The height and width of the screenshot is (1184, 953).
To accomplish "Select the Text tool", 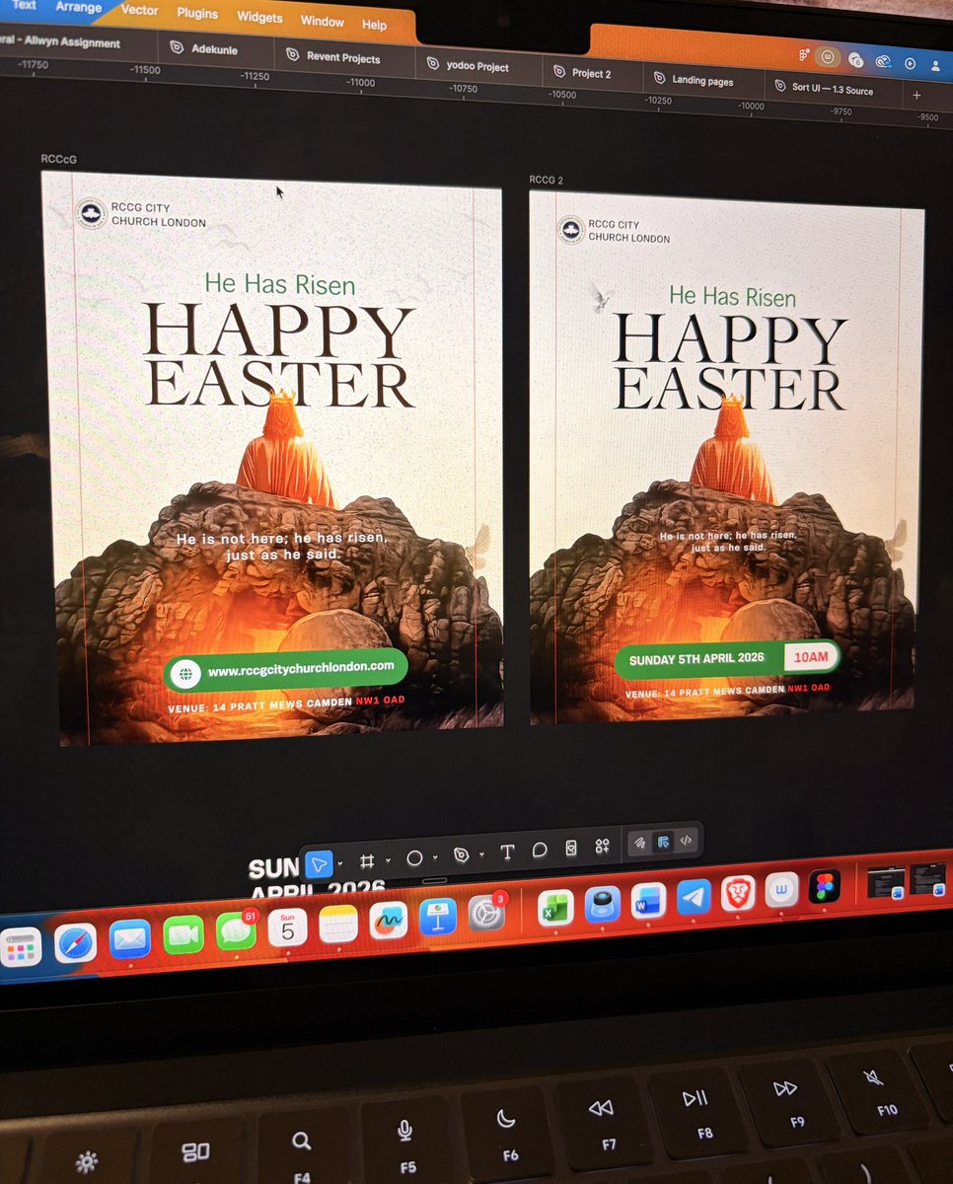I will (507, 851).
